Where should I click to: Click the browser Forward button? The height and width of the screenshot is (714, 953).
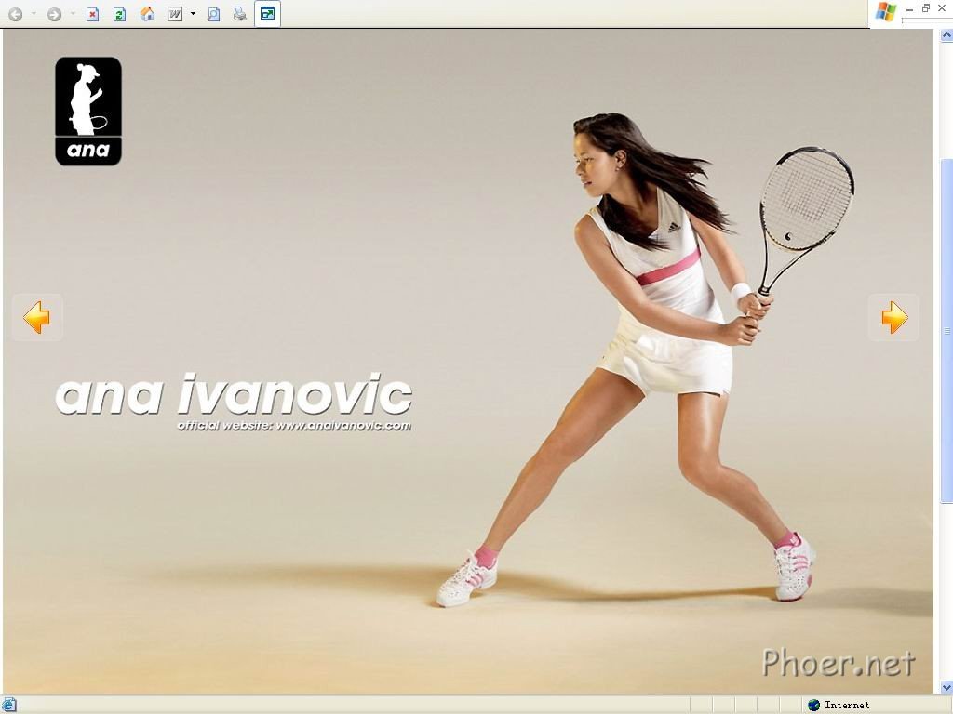(x=54, y=14)
